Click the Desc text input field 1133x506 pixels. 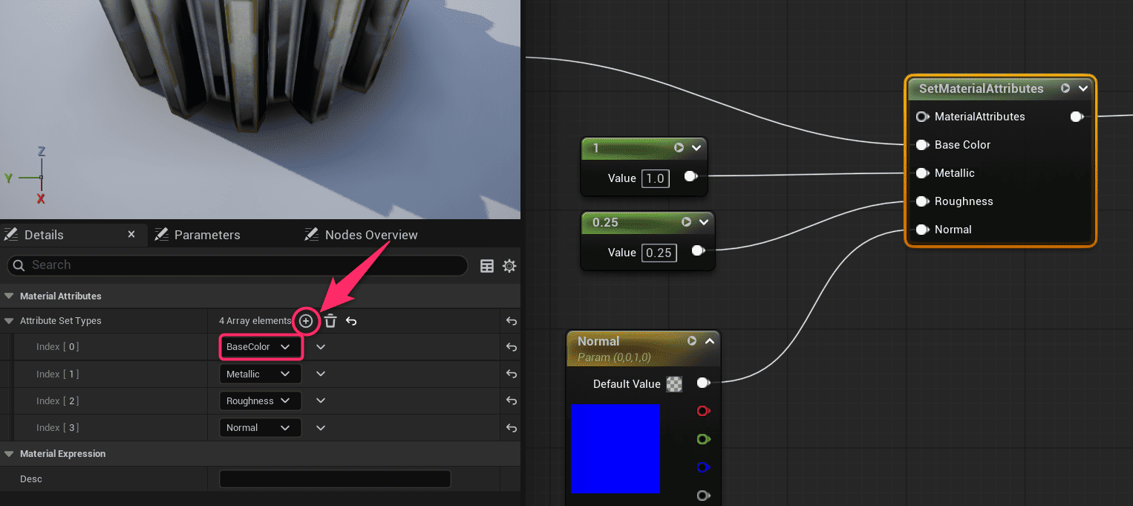click(x=335, y=479)
